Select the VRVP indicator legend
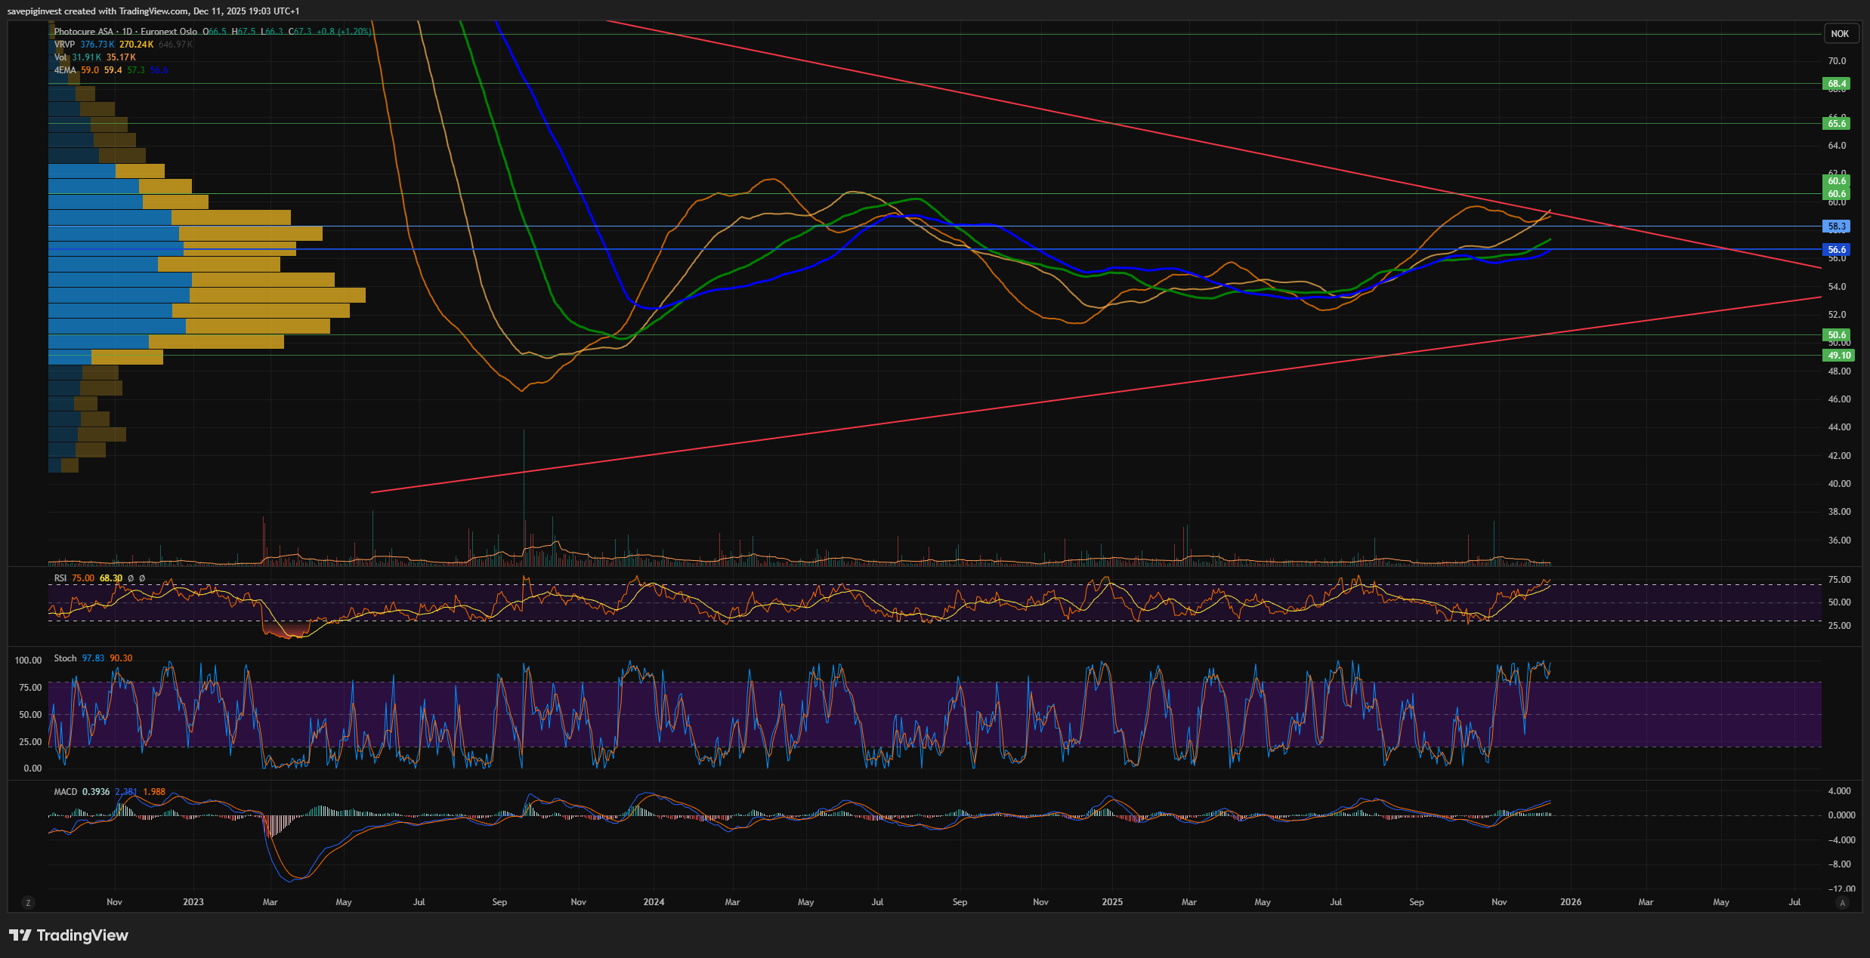The image size is (1870, 958). click(64, 45)
